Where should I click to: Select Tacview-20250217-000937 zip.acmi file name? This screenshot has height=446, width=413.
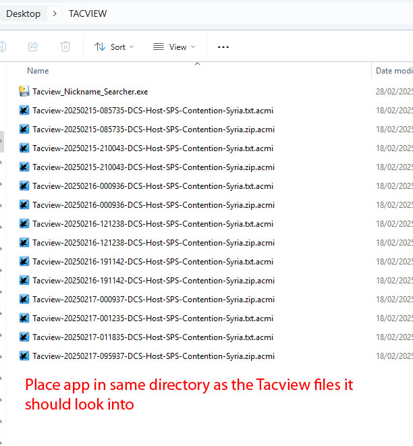click(x=153, y=300)
